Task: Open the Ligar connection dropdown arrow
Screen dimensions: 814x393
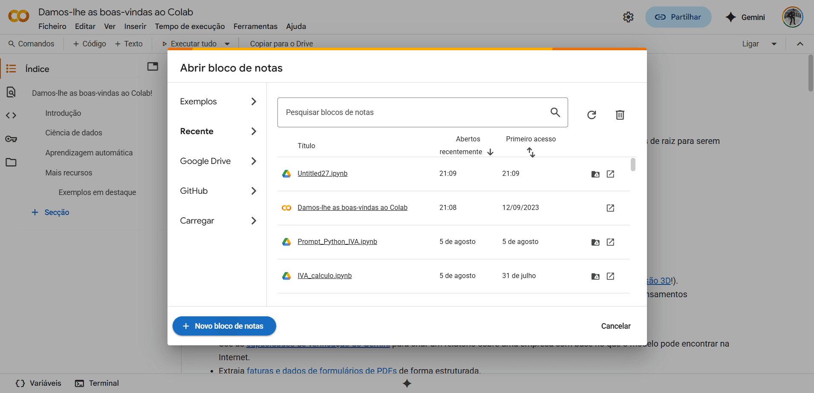Action: click(x=774, y=44)
